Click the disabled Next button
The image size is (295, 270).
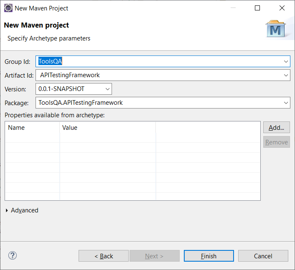tap(155, 256)
